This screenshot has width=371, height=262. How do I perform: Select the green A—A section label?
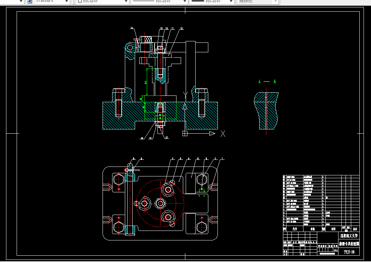[267, 82]
